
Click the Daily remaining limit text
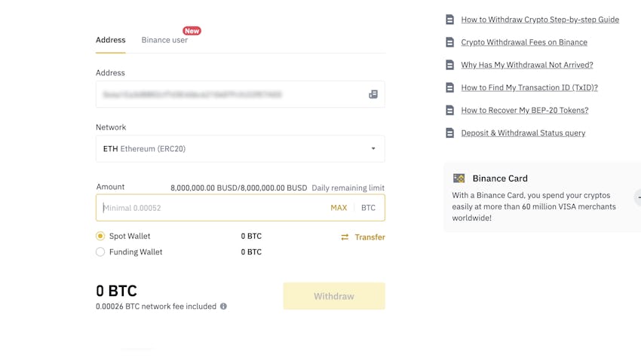[x=348, y=188]
